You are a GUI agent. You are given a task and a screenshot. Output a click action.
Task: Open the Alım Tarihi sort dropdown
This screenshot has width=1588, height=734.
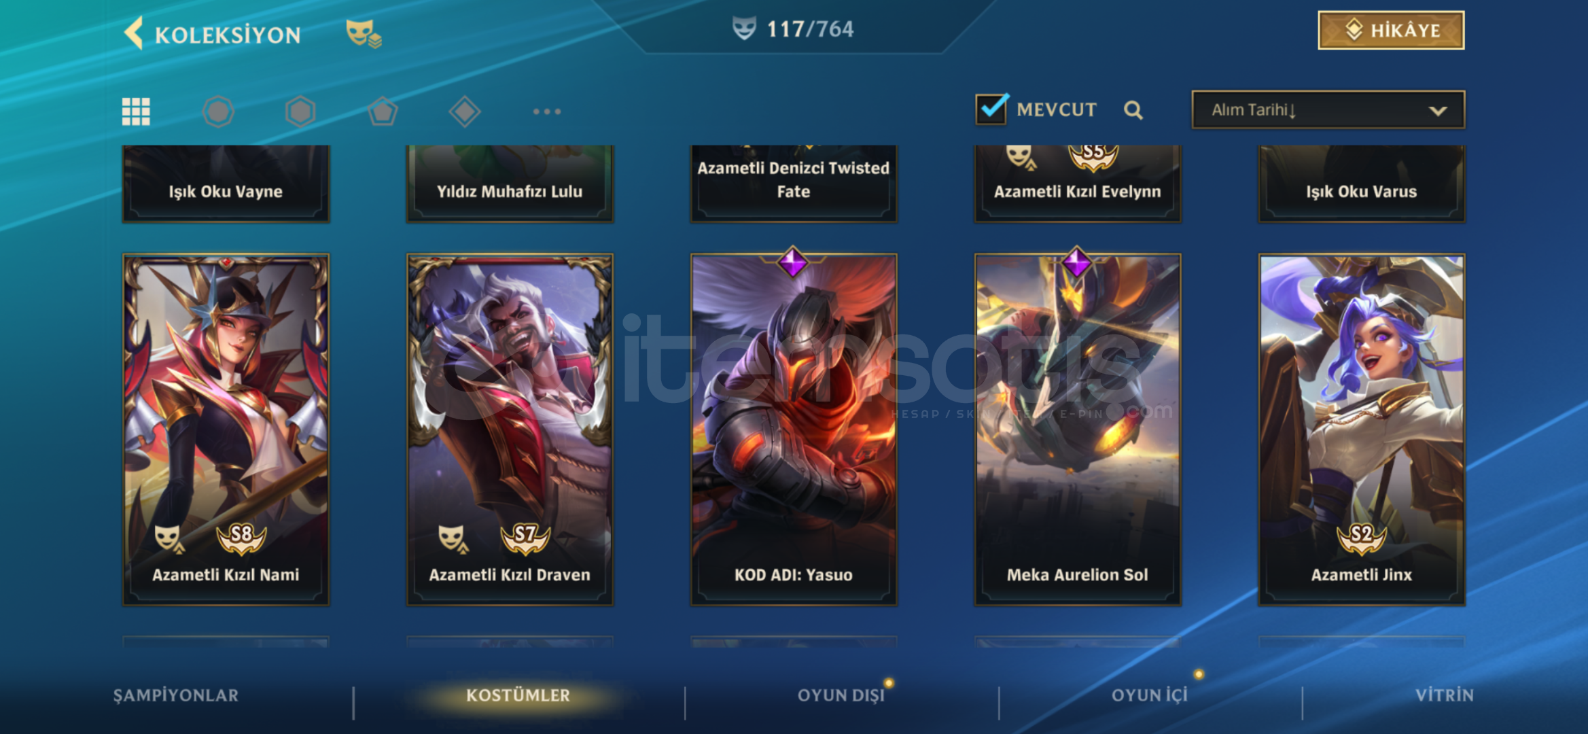point(1328,109)
